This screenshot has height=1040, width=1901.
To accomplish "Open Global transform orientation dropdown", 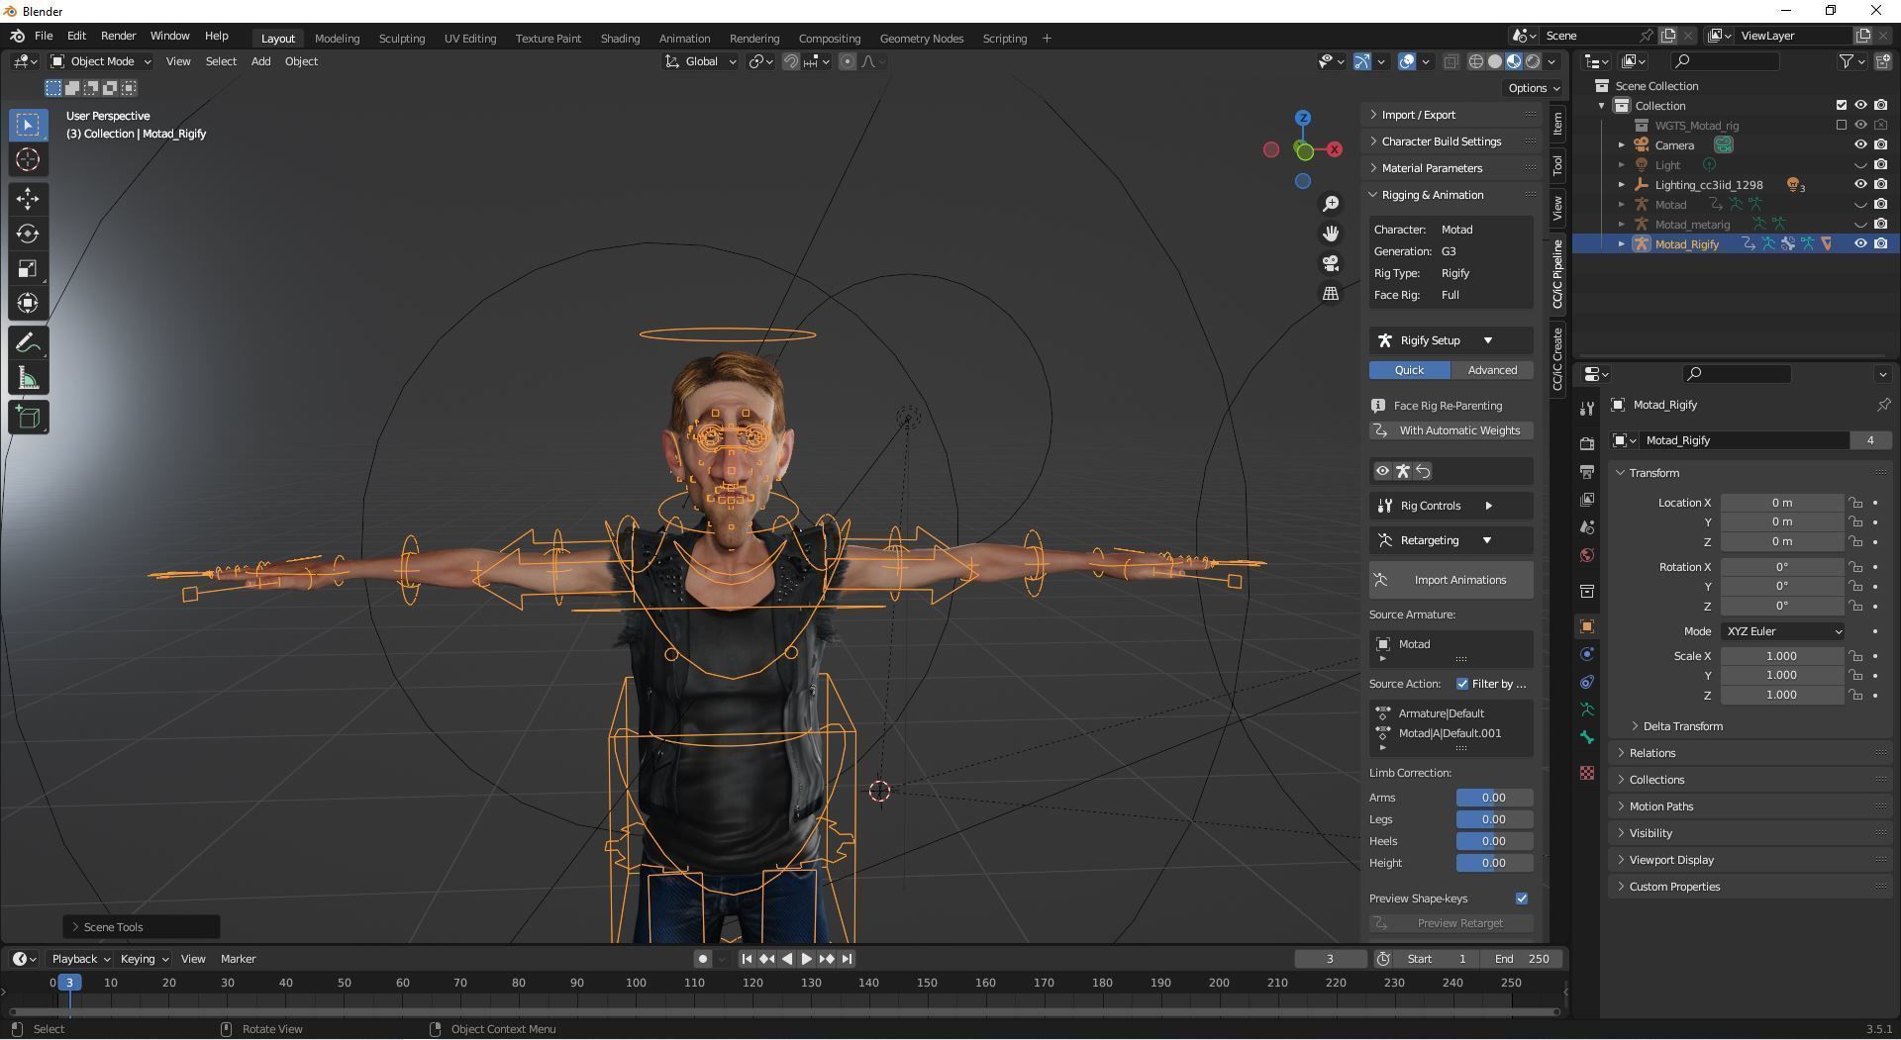I will point(700,61).
